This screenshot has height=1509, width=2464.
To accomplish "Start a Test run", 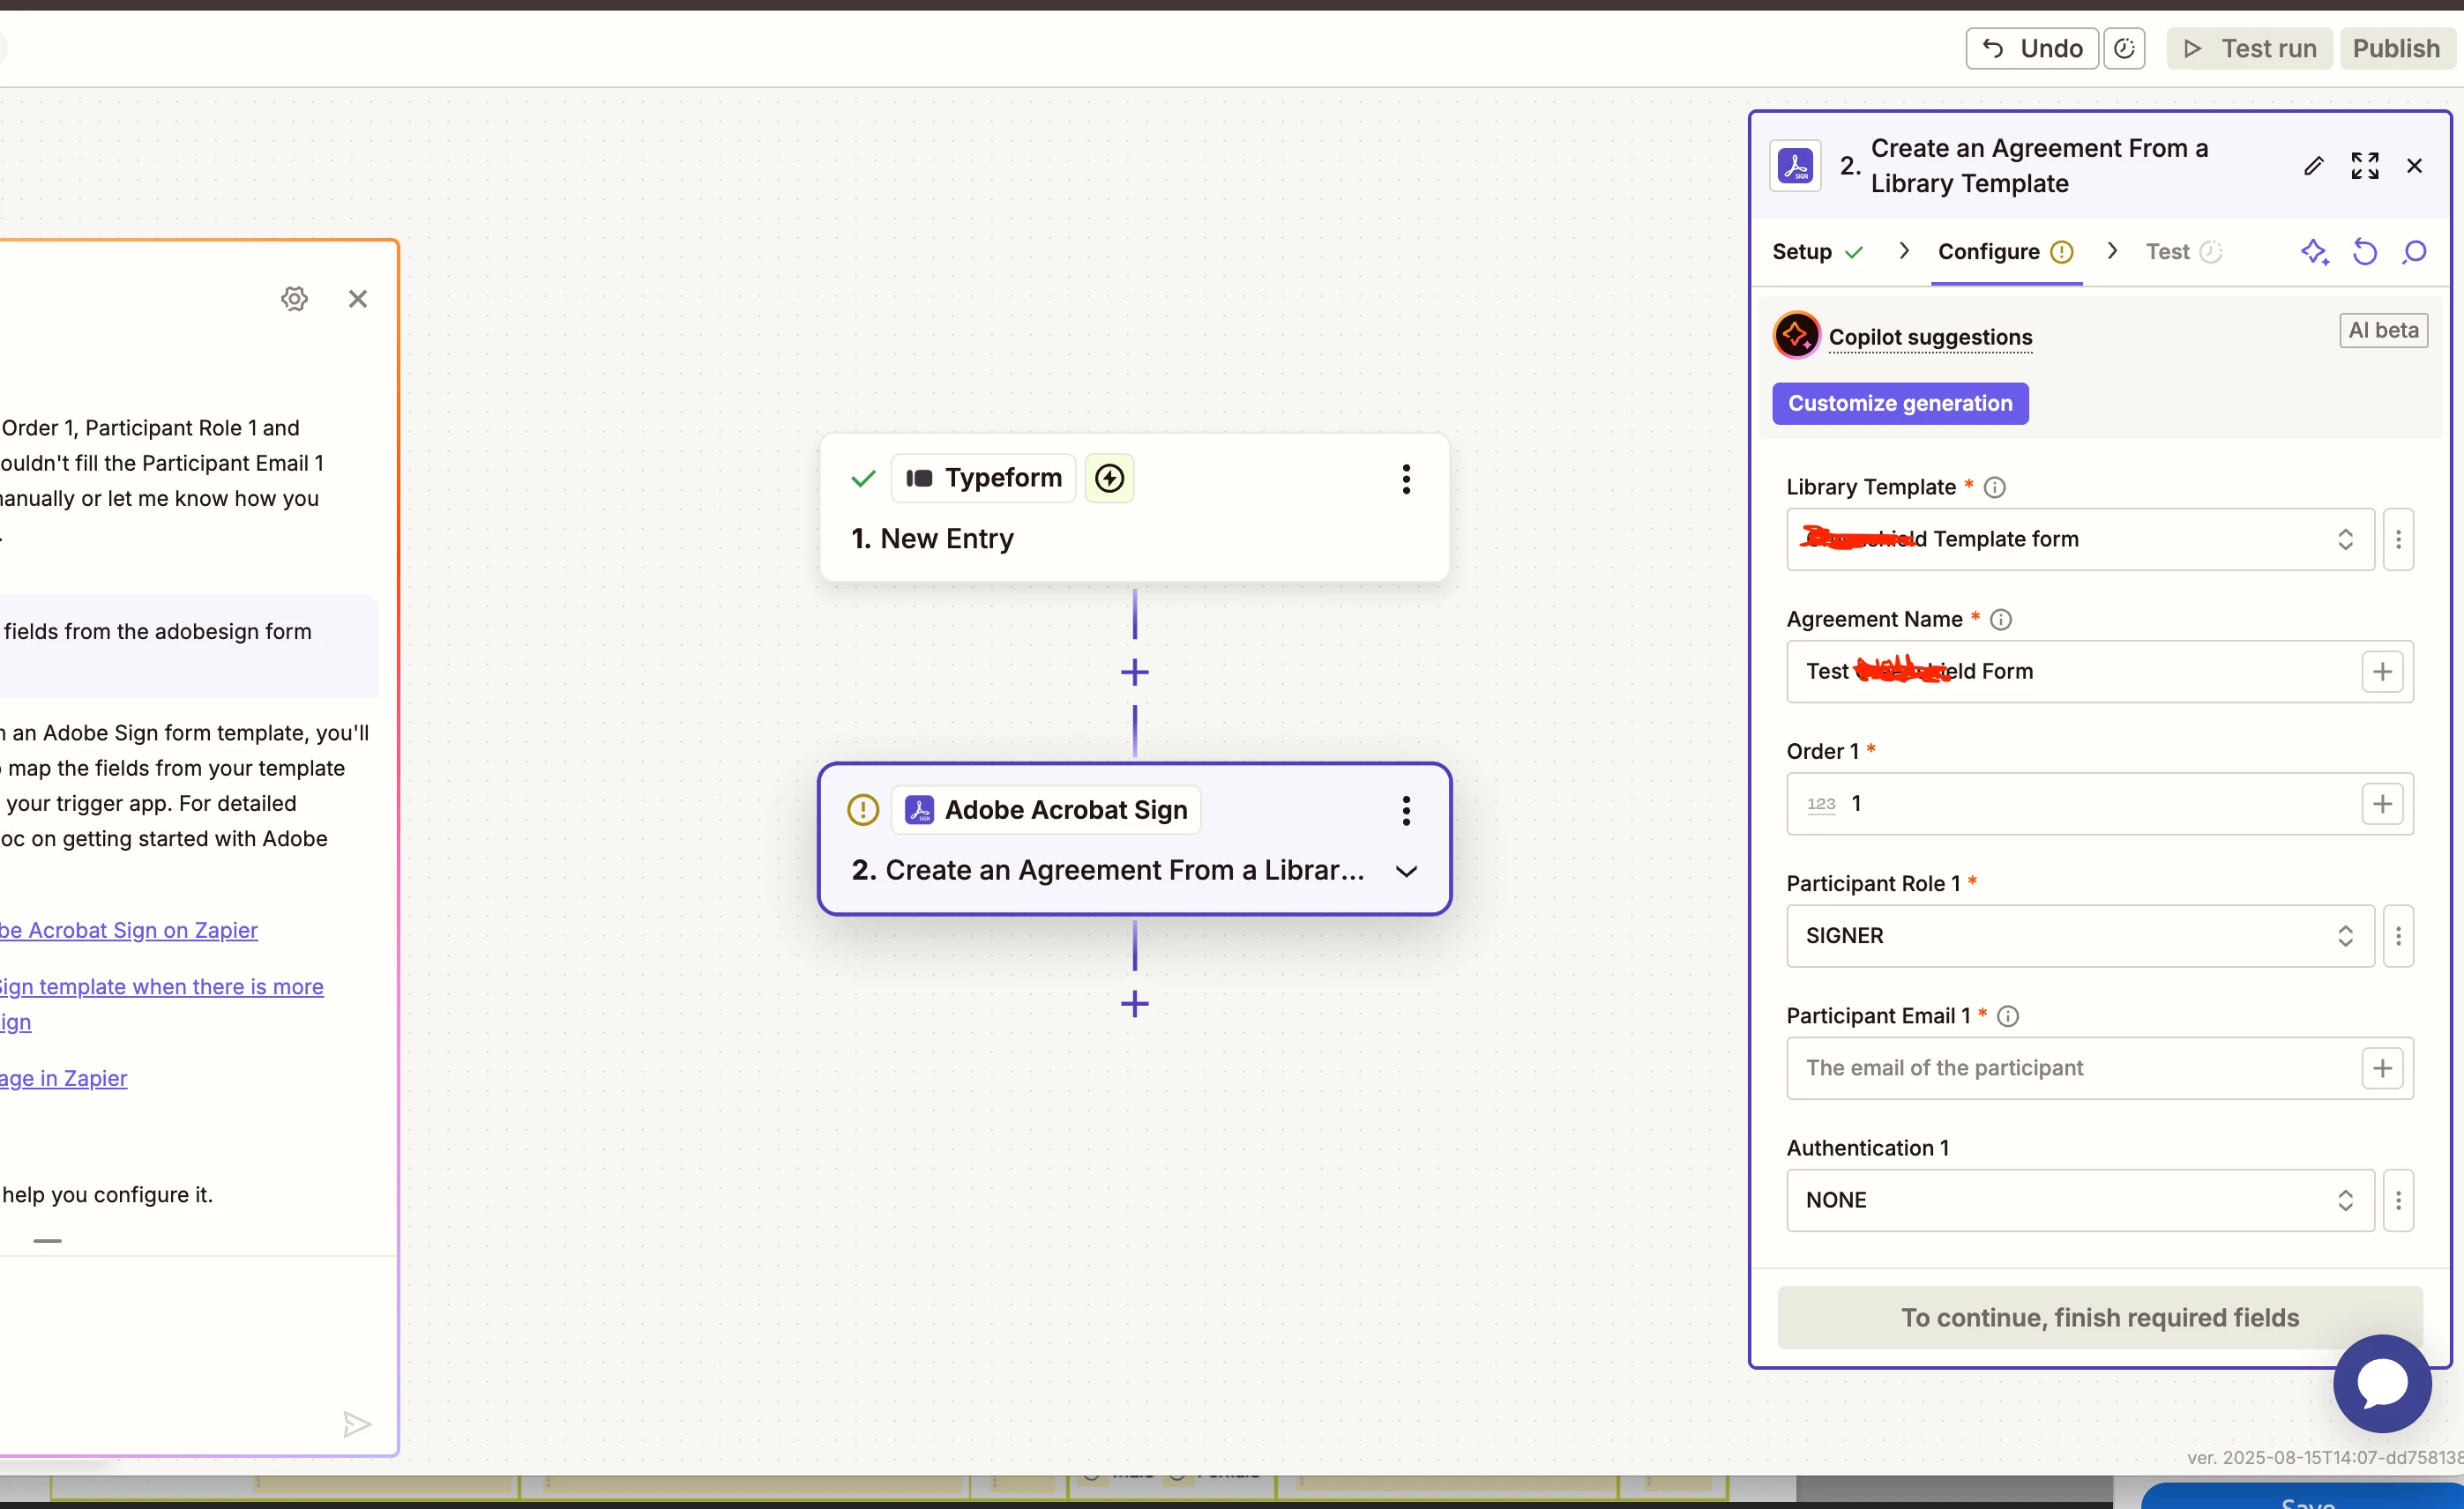I will point(2250,48).
